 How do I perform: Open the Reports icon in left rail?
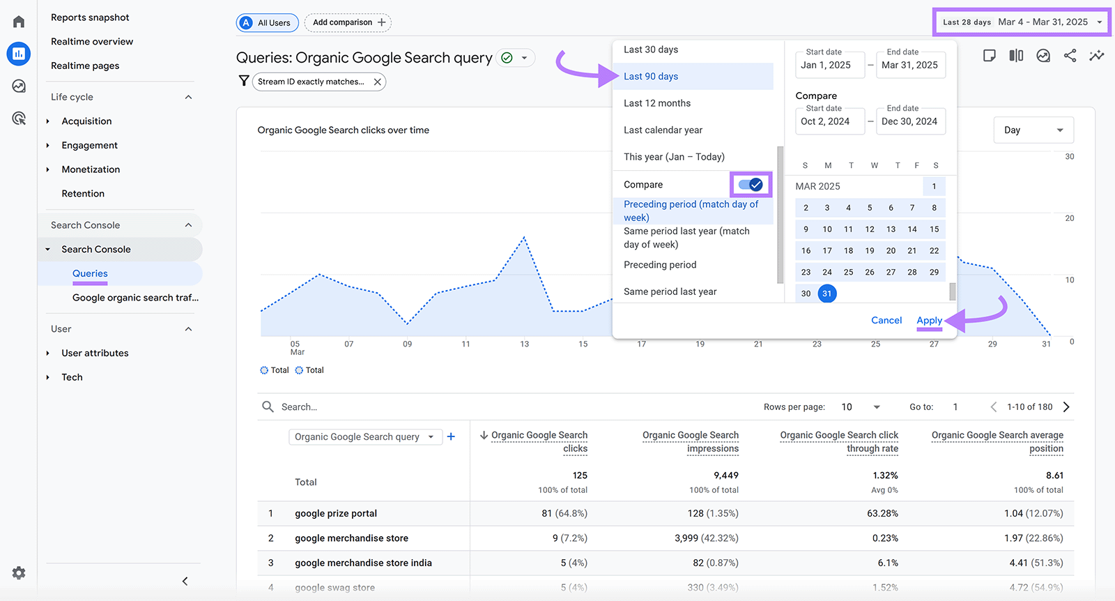19,54
